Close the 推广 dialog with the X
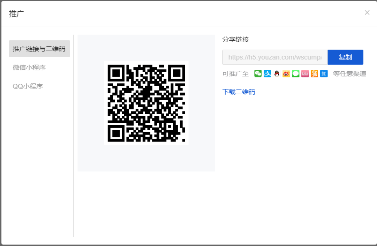 tap(367, 13)
